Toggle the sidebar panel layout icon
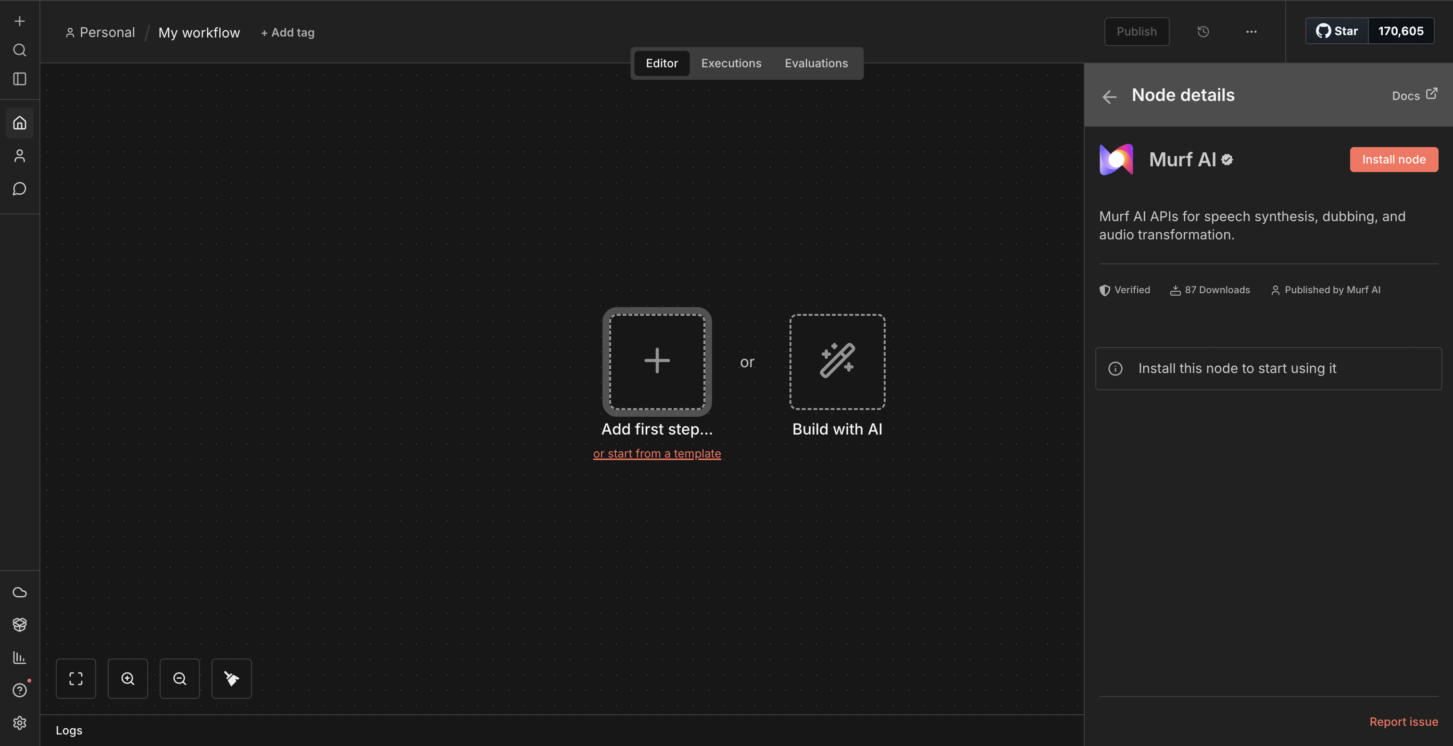 (20, 79)
